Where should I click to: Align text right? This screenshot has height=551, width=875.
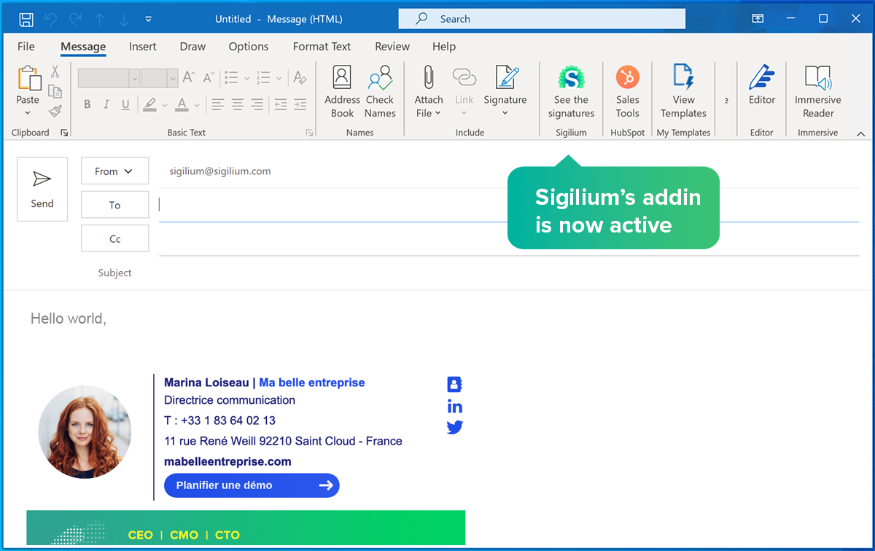click(x=257, y=105)
